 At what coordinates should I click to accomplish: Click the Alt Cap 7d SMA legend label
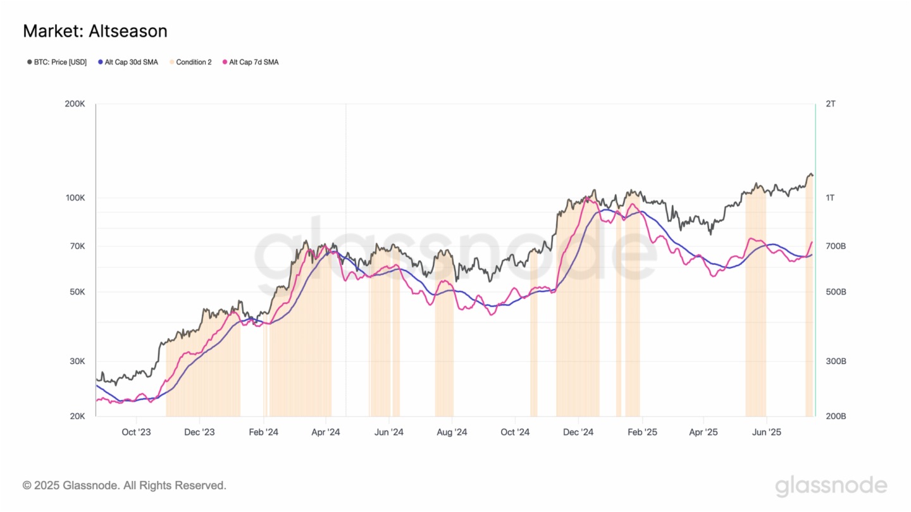point(254,62)
